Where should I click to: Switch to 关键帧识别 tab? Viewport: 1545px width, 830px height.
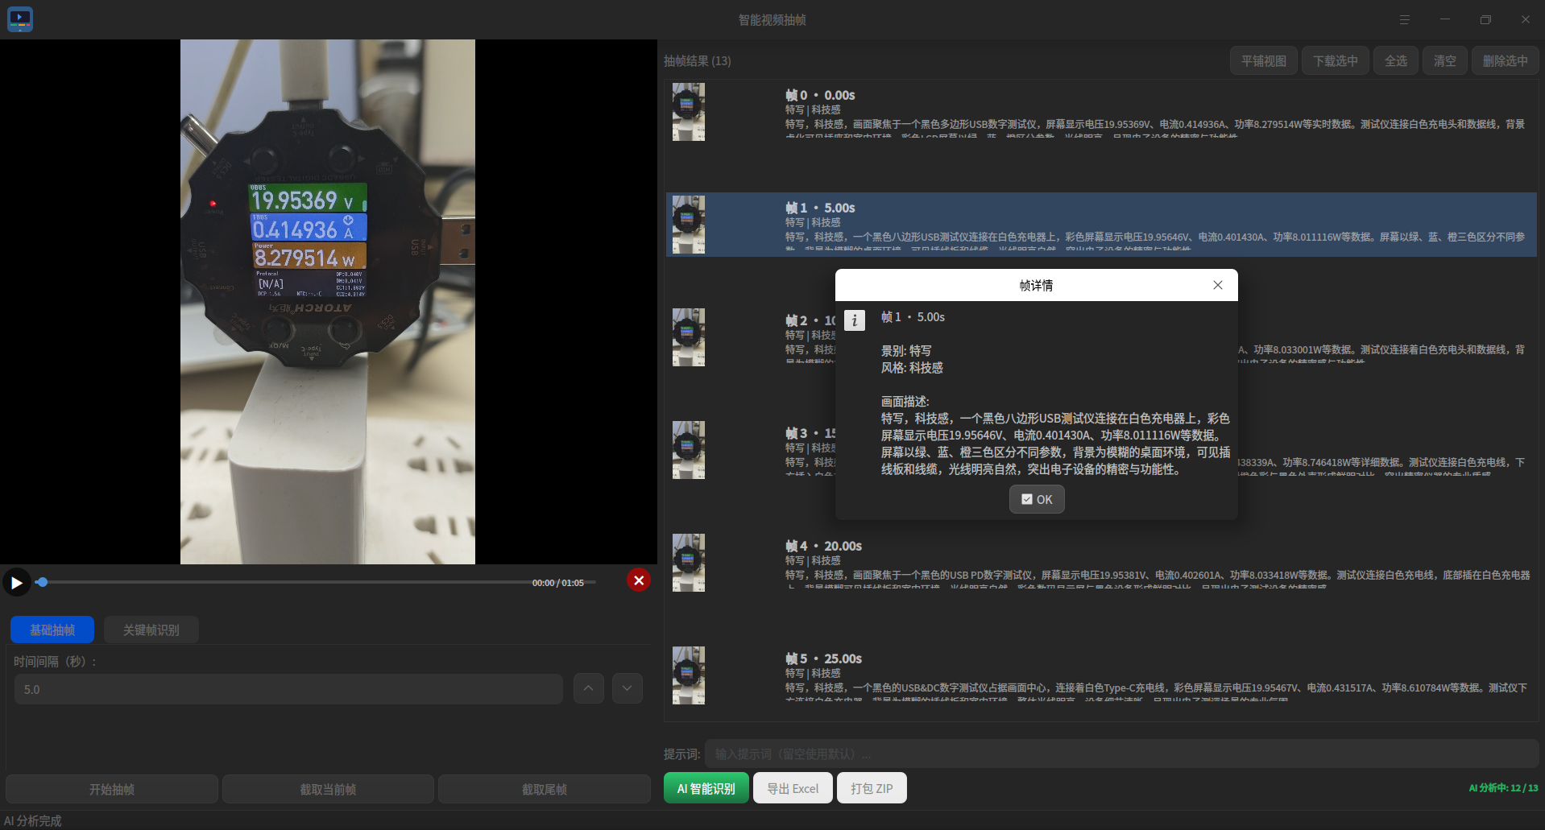click(151, 630)
